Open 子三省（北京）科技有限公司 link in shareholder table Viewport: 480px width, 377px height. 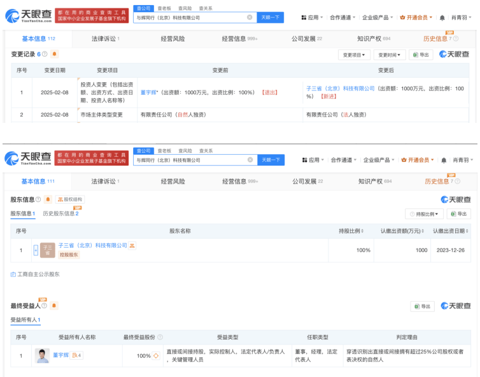[93, 245]
